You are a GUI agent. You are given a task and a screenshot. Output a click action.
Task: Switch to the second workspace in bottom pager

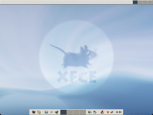click(70, 112)
